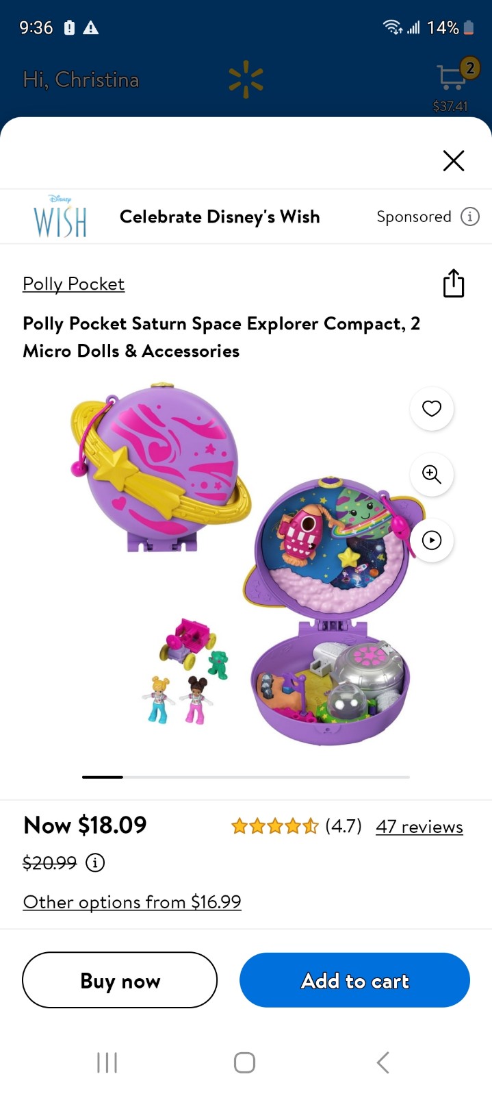Play the product video

point(432,540)
